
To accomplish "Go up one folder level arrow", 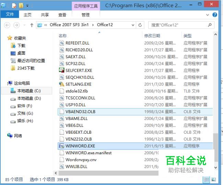I will tap(32, 25).
